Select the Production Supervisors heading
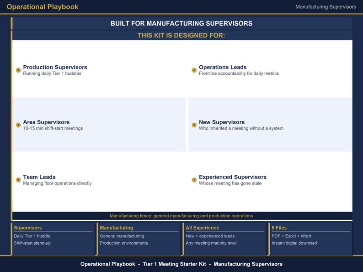This screenshot has height=272, width=363. coord(55,67)
